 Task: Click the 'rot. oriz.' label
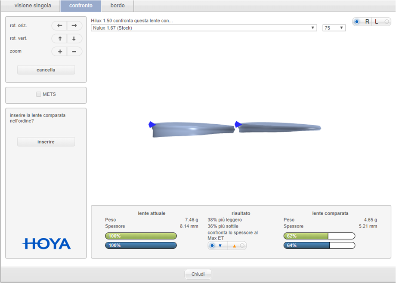pyautogui.click(x=18, y=25)
